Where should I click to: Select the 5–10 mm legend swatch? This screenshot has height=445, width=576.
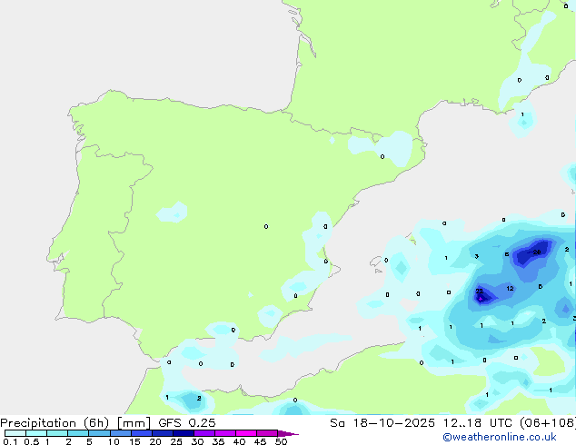coord(99,433)
